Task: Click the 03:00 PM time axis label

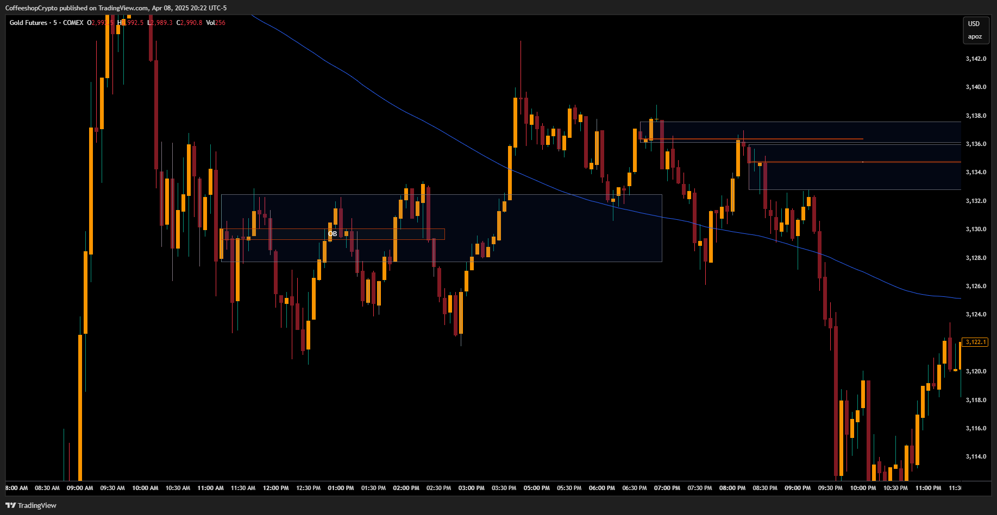Action: point(472,488)
